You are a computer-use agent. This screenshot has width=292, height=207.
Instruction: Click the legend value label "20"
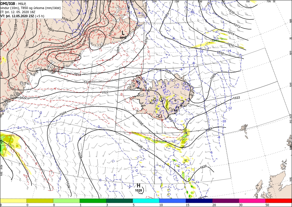pos(214,205)
